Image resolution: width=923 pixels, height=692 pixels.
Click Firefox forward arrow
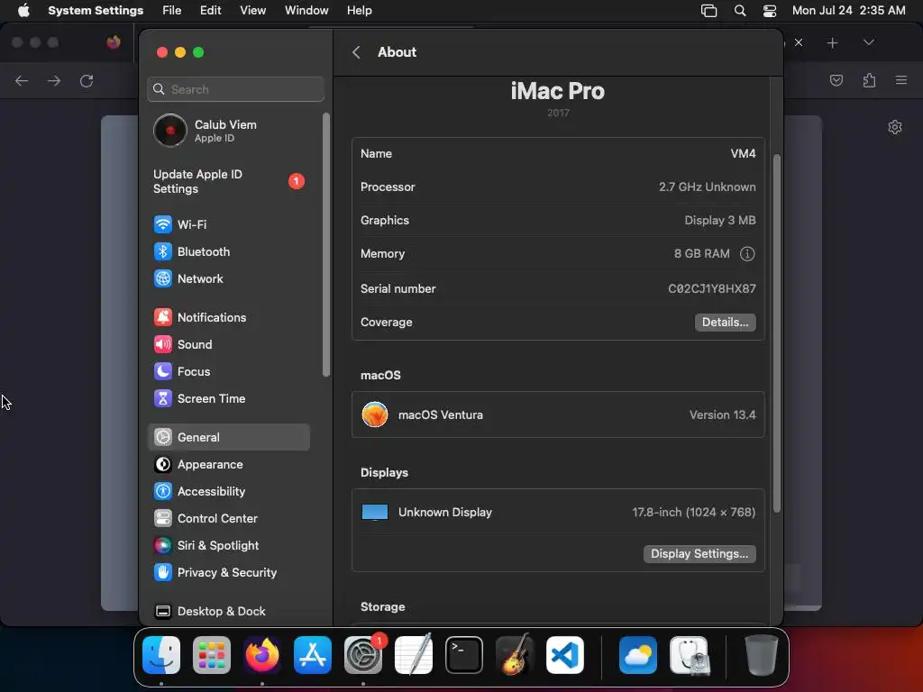tap(54, 80)
